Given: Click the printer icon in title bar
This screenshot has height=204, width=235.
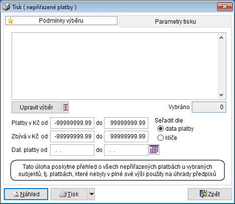Looking at the screenshot, I should (x=6, y=7).
